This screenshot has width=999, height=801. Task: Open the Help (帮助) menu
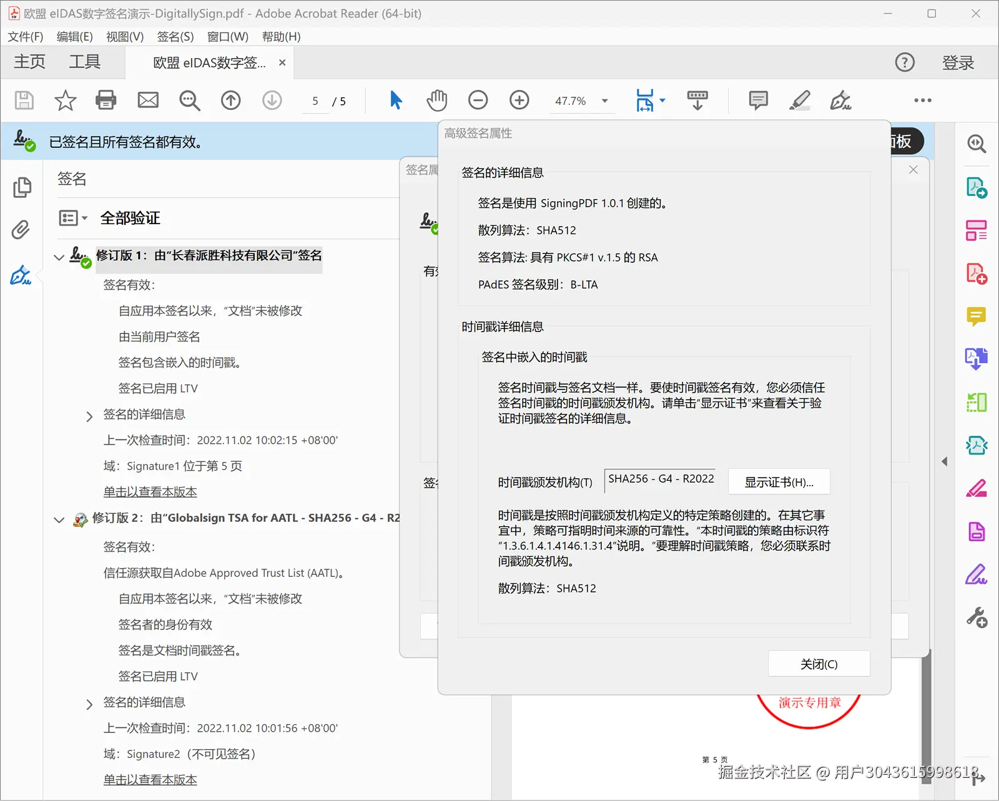coord(282,37)
